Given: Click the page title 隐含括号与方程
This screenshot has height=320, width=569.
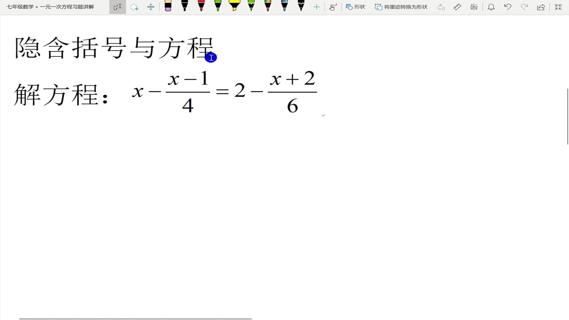Looking at the screenshot, I should [x=114, y=48].
